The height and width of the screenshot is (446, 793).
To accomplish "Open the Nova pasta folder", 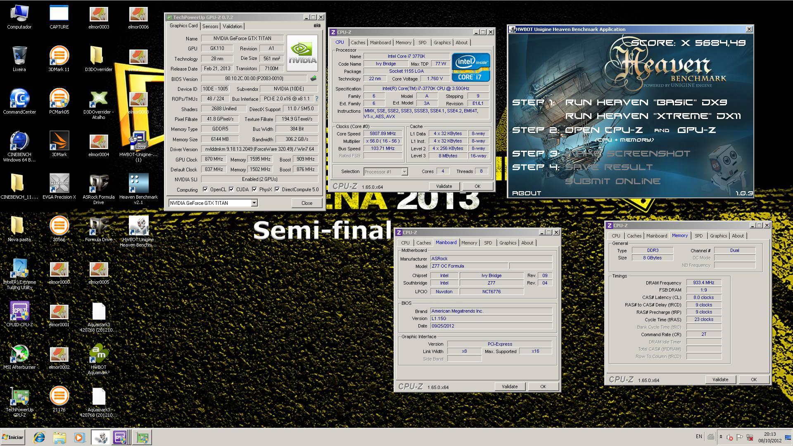I will 19,229.
